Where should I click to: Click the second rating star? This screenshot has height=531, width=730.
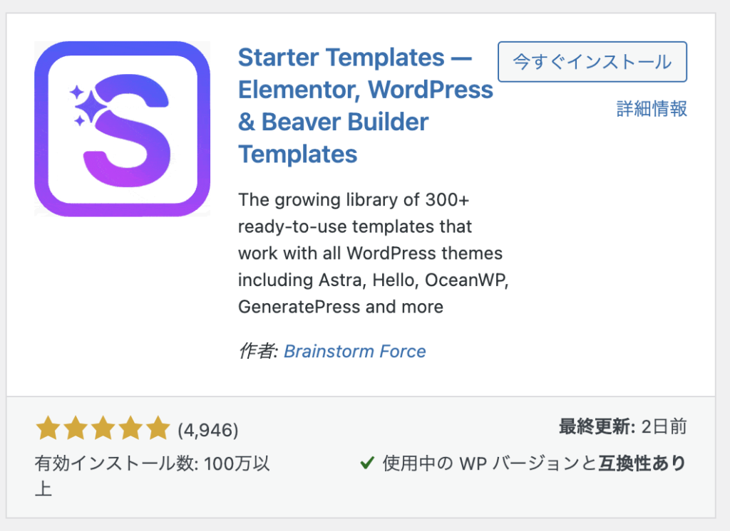click(75, 429)
